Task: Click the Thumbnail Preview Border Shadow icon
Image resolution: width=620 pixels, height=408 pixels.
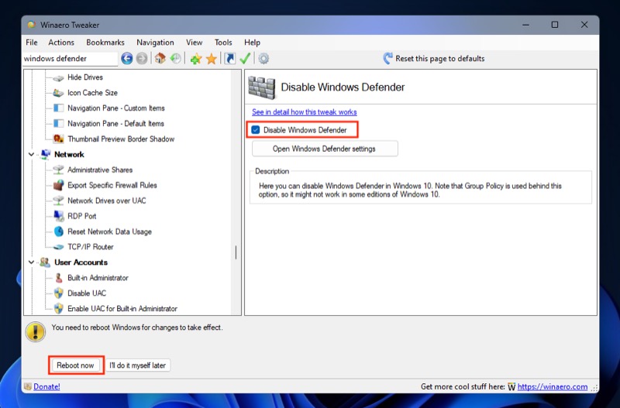Action: click(x=59, y=139)
